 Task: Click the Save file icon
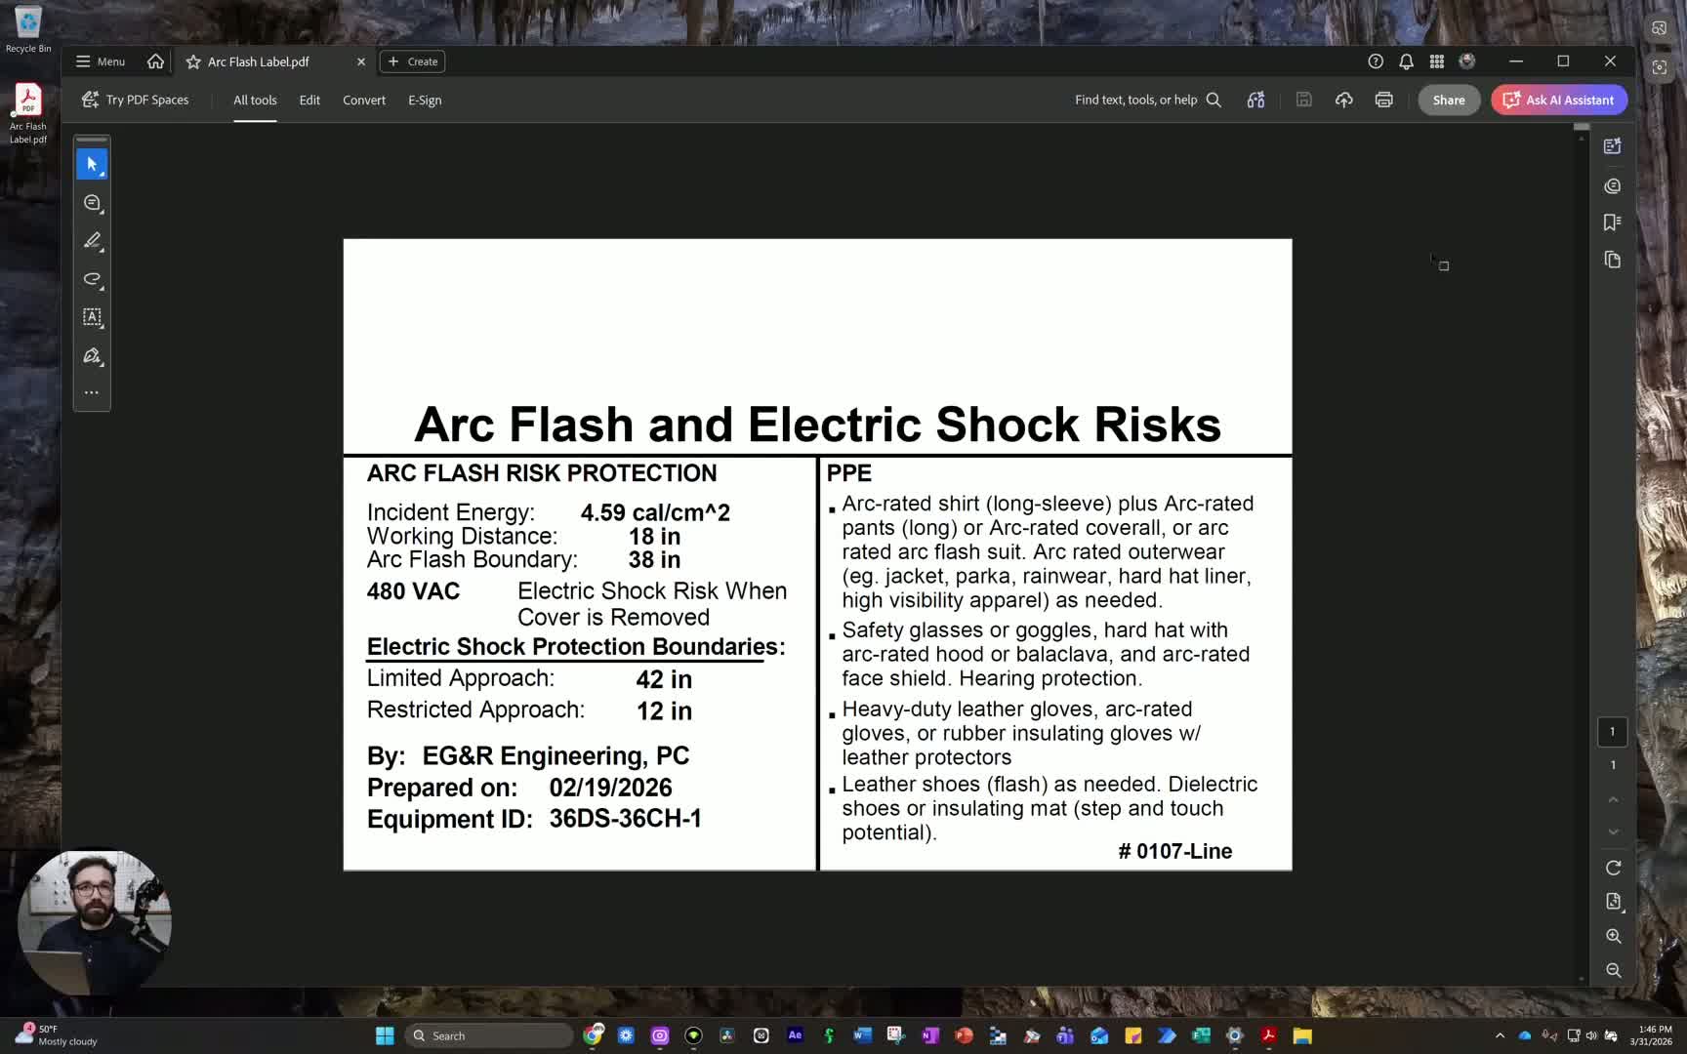point(1303,100)
